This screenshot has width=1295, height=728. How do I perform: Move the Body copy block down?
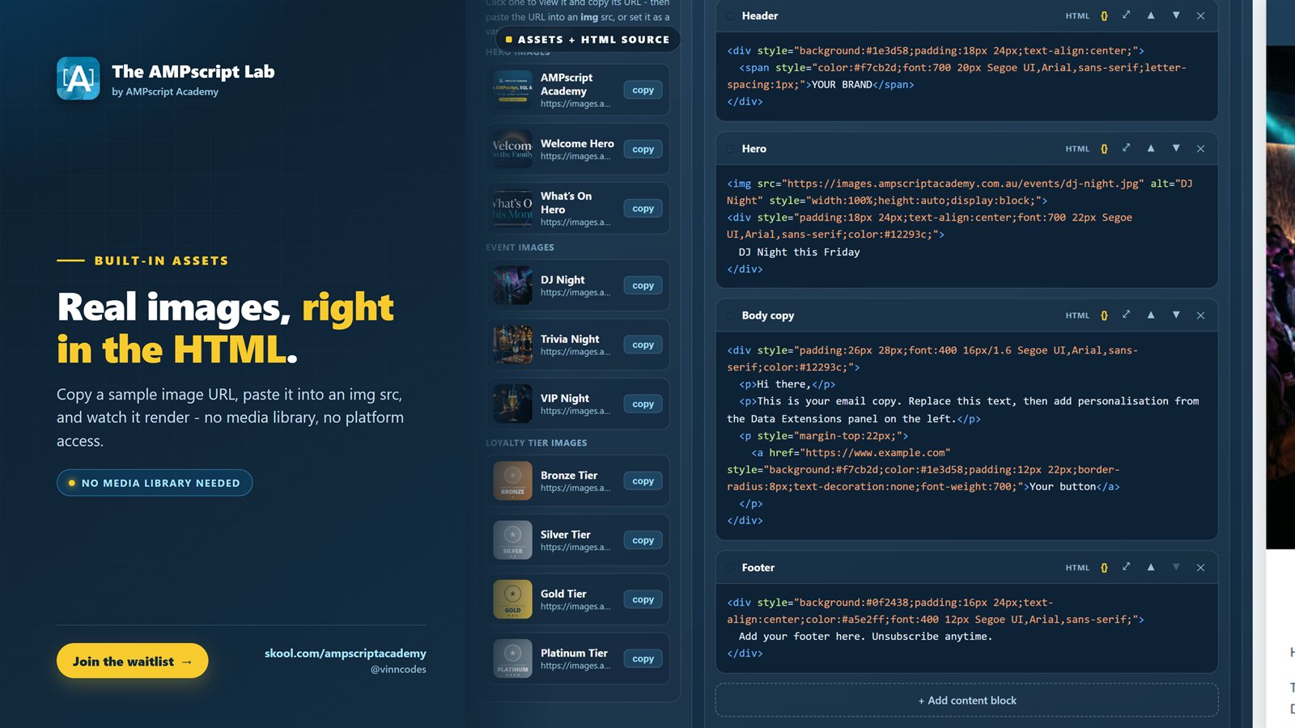pyautogui.click(x=1176, y=315)
